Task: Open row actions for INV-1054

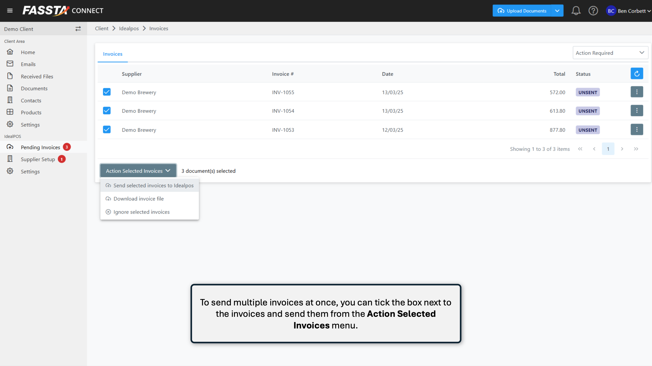Action: (x=637, y=111)
